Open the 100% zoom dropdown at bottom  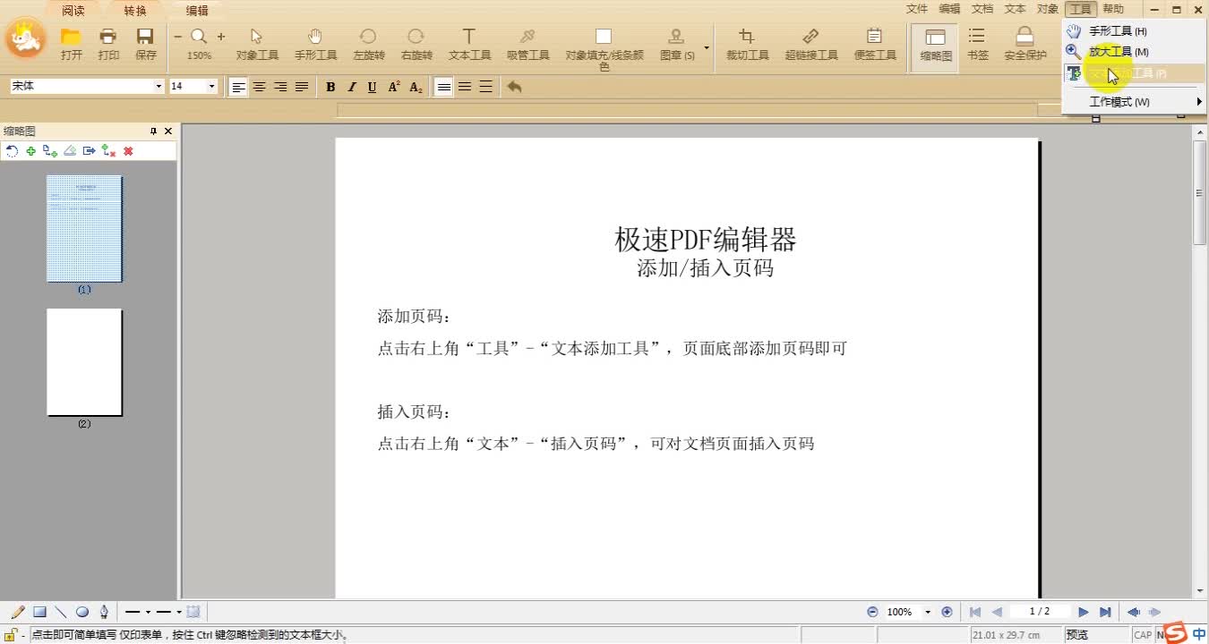(928, 613)
